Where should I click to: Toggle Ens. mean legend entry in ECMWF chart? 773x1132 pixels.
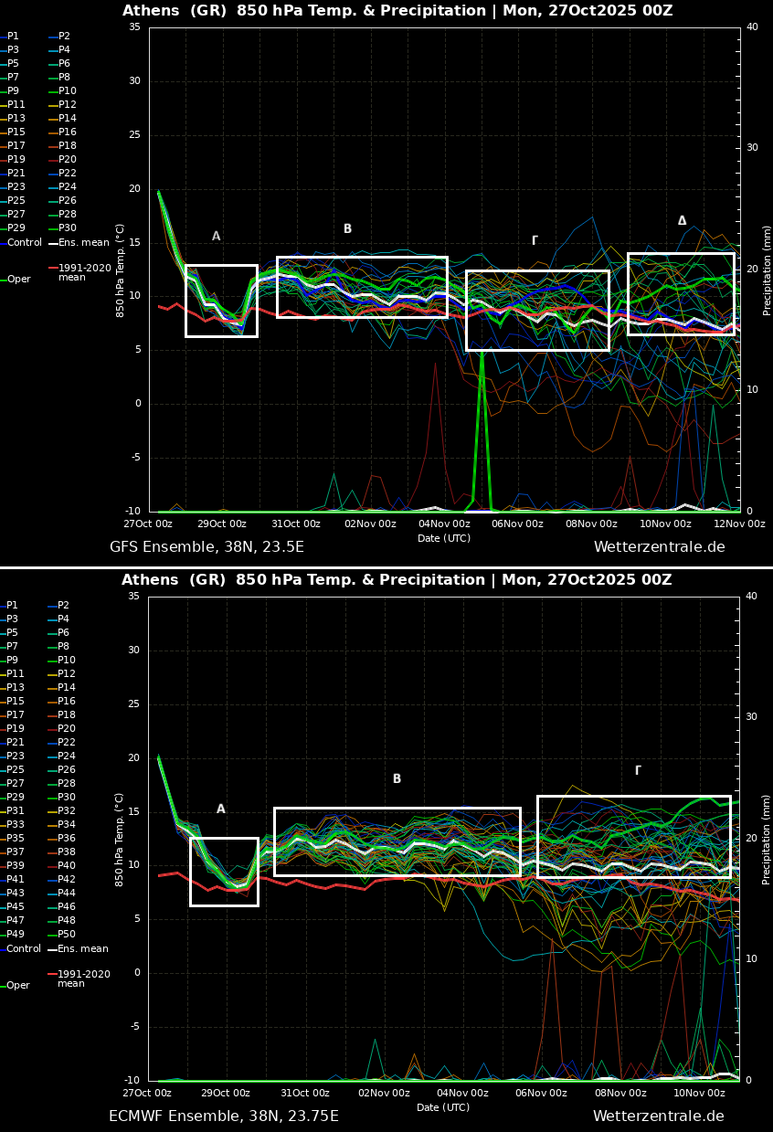82,949
